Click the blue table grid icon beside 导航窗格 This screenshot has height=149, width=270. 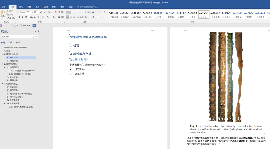[34, 25]
